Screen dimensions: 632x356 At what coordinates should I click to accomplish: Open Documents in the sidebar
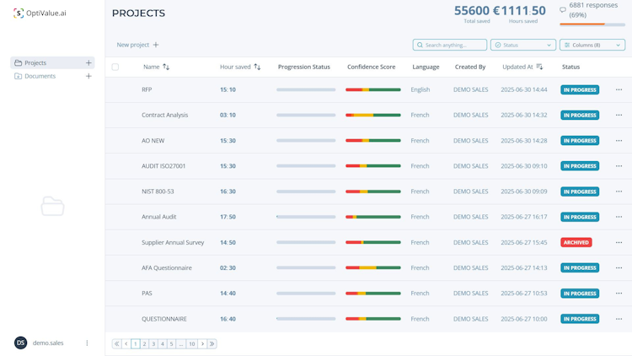[x=40, y=76]
